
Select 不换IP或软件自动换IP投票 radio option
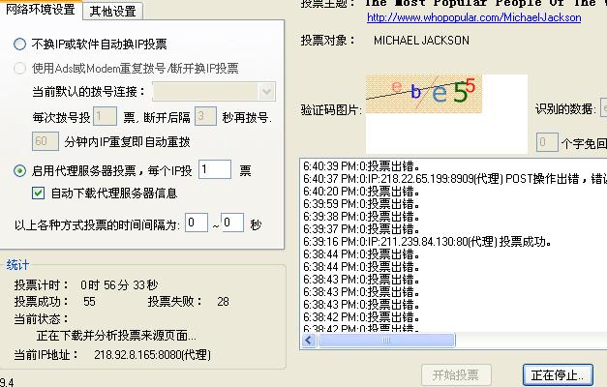(x=20, y=45)
